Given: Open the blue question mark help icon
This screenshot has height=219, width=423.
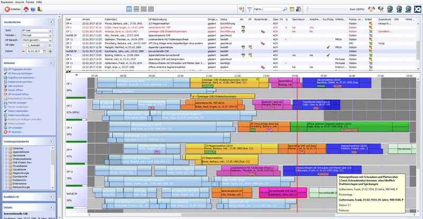Looking at the screenshot, I should 33,9.
